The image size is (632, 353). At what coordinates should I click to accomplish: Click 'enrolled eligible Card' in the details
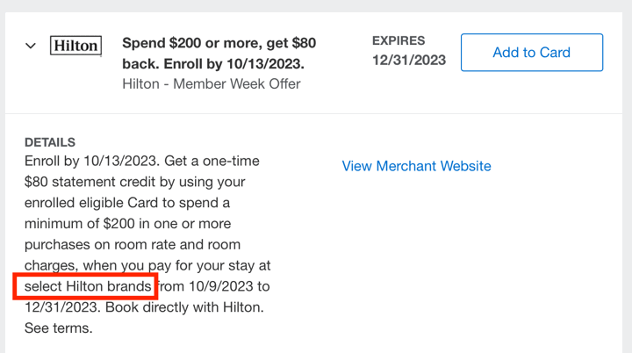click(91, 203)
